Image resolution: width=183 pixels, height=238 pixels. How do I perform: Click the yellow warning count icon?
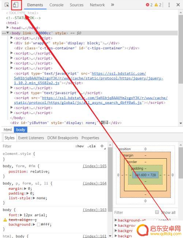tap(156, 5)
